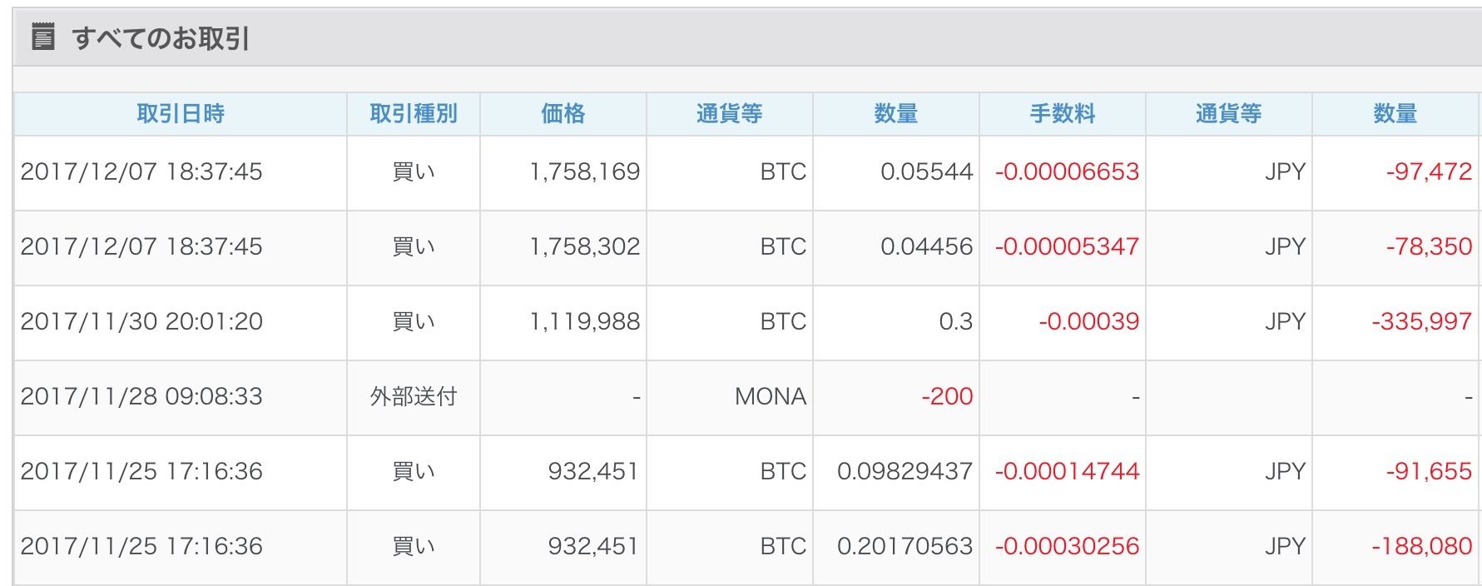
Task: Select the 価格 column header
Action: click(x=563, y=114)
